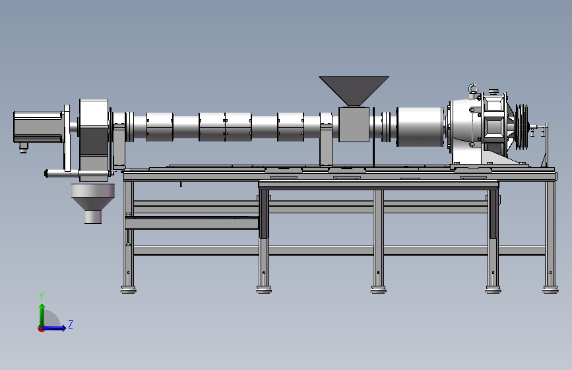Screen dimensions: 572x370
Task: Click the green Y axis arrow of the triad
Action: 42,315
